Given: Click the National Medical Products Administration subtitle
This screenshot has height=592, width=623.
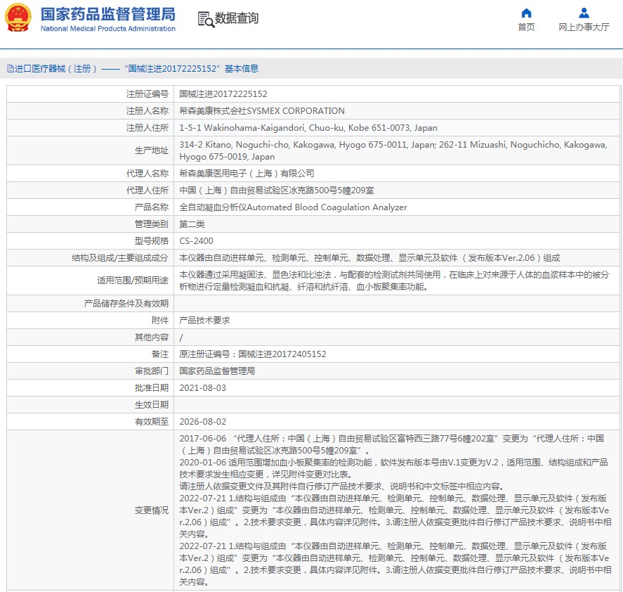Looking at the screenshot, I should tap(107, 29).
